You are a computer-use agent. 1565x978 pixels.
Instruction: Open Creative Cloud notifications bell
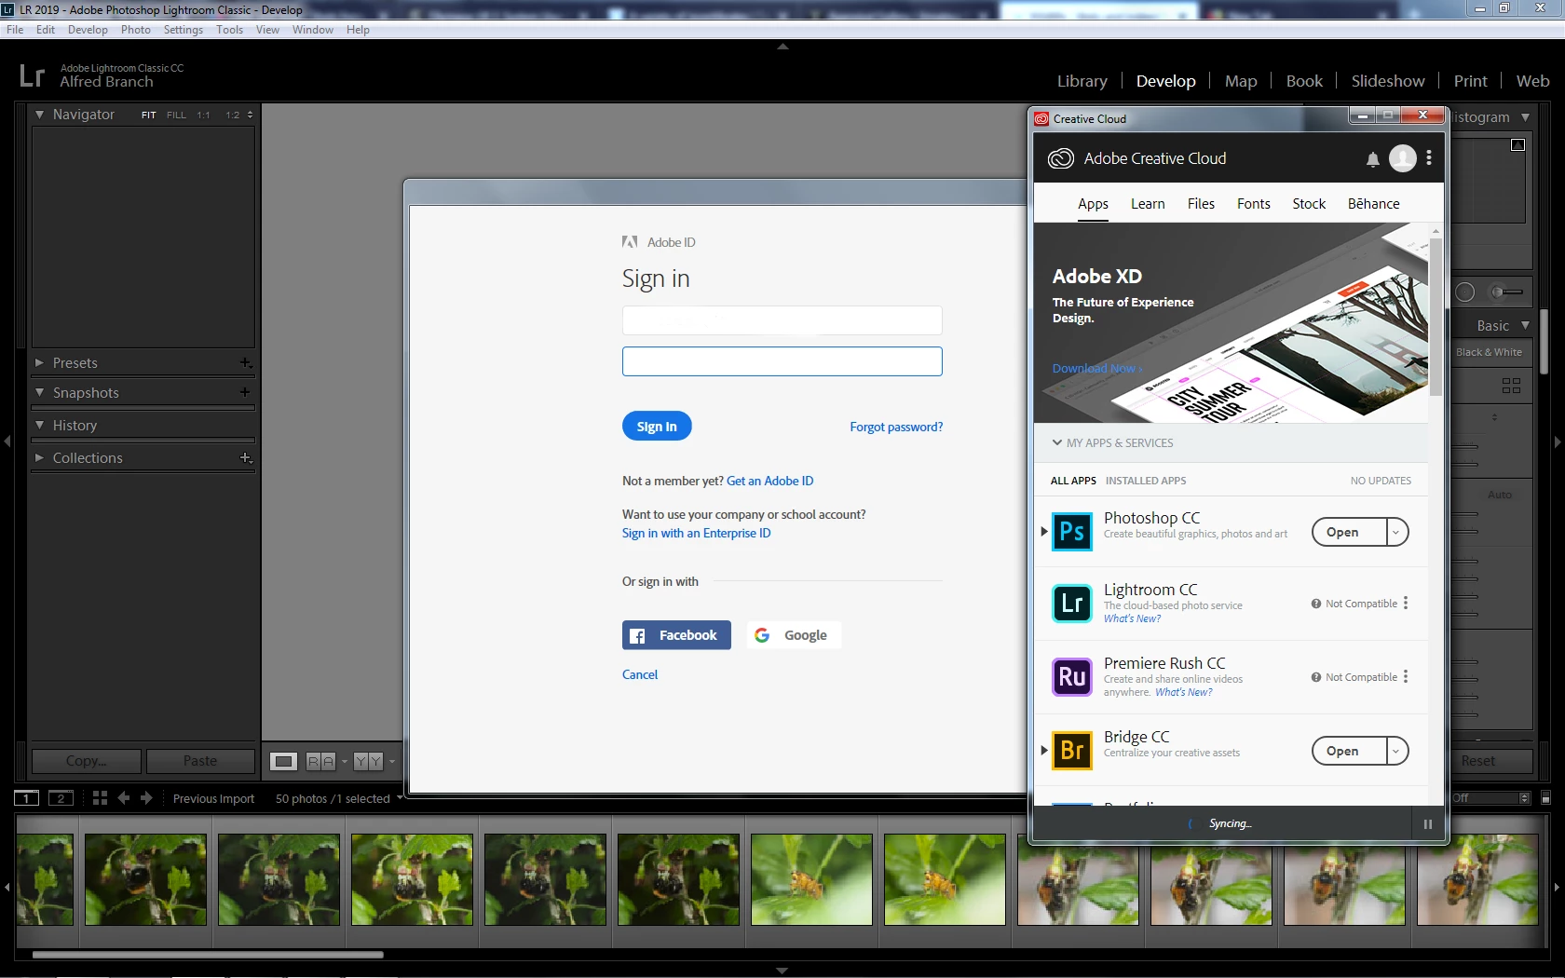click(x=1372, y=159)
